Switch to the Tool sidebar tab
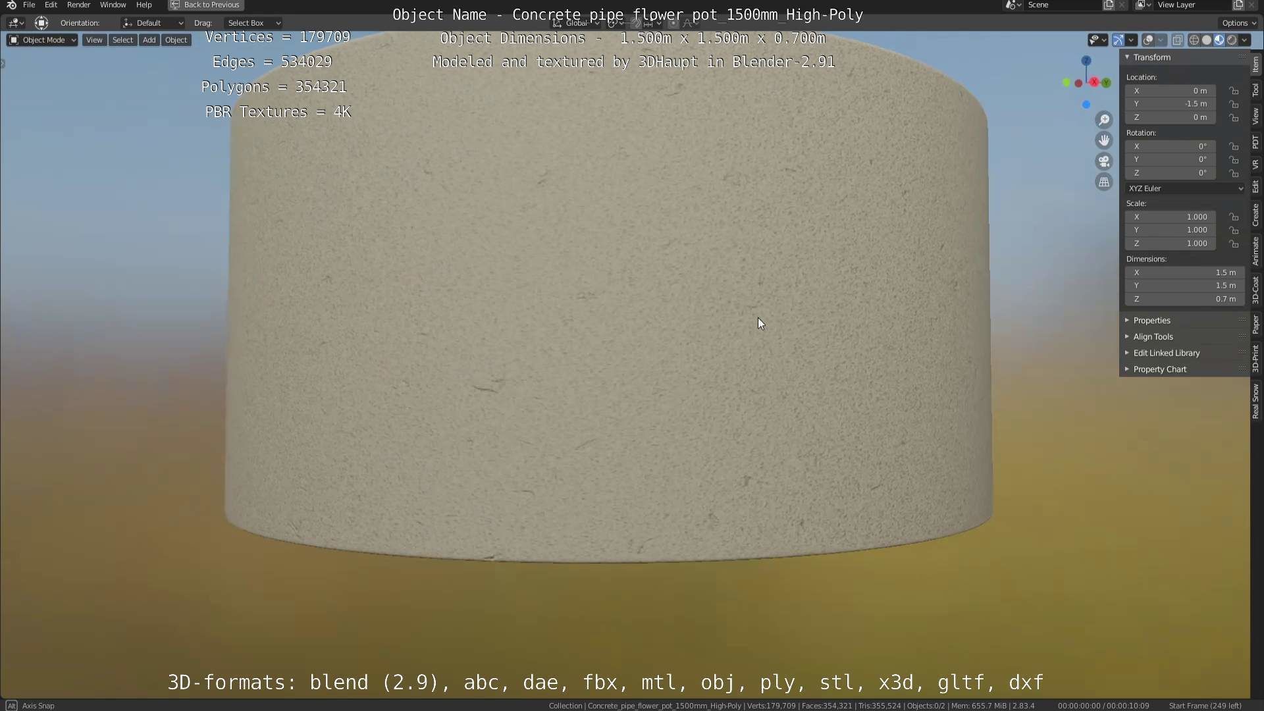Image resolution: width=1264 pixels, height=711 pixels. [1255, 90]
